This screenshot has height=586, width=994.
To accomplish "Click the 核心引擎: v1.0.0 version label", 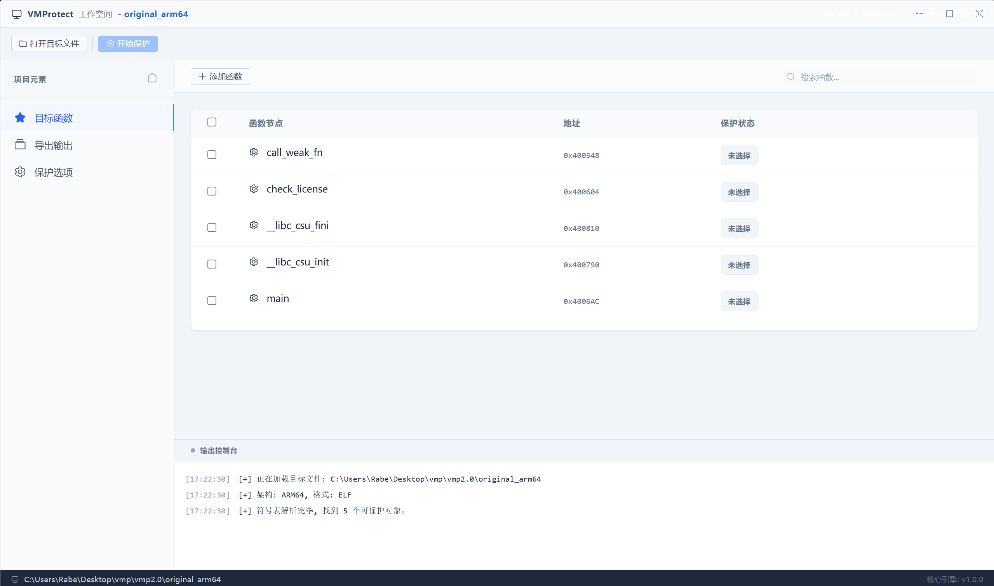I will coord(955,579).
